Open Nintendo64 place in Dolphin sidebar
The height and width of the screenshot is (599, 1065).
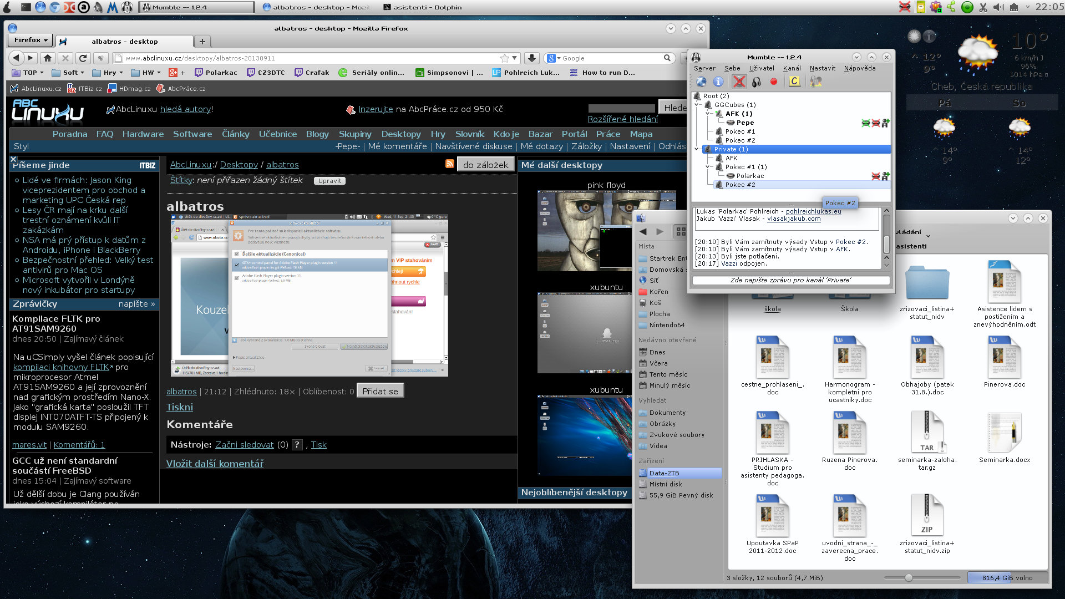click(x=662, y=325)
